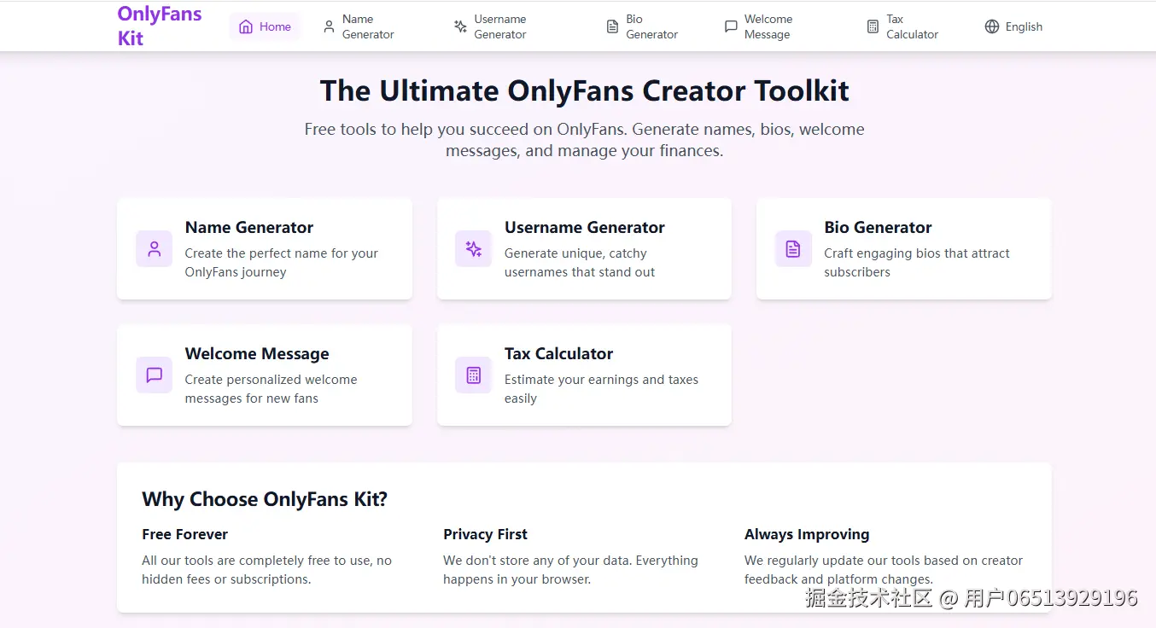Click the chat bubble icon on the Welcome Message card
This screenshot has height=628, width=1156.
pos(155,375)
